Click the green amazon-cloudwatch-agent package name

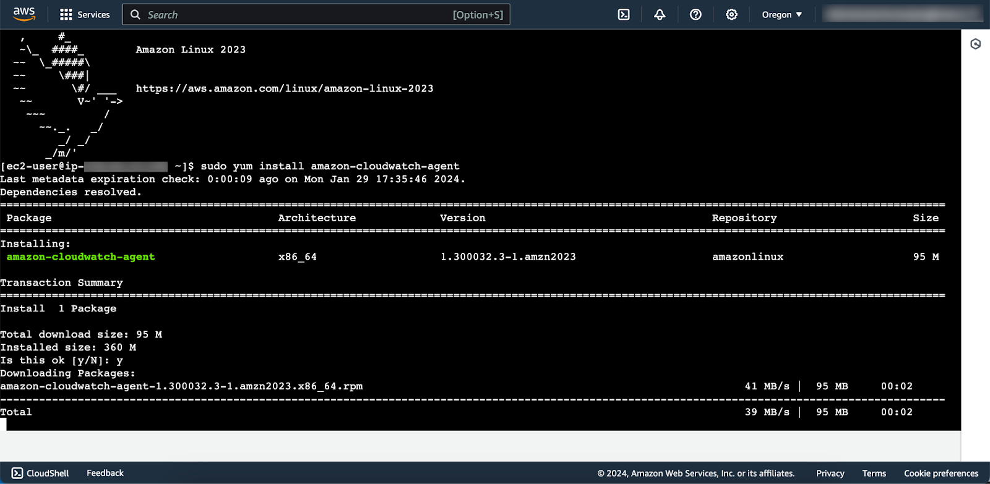[x=80, y=257]
